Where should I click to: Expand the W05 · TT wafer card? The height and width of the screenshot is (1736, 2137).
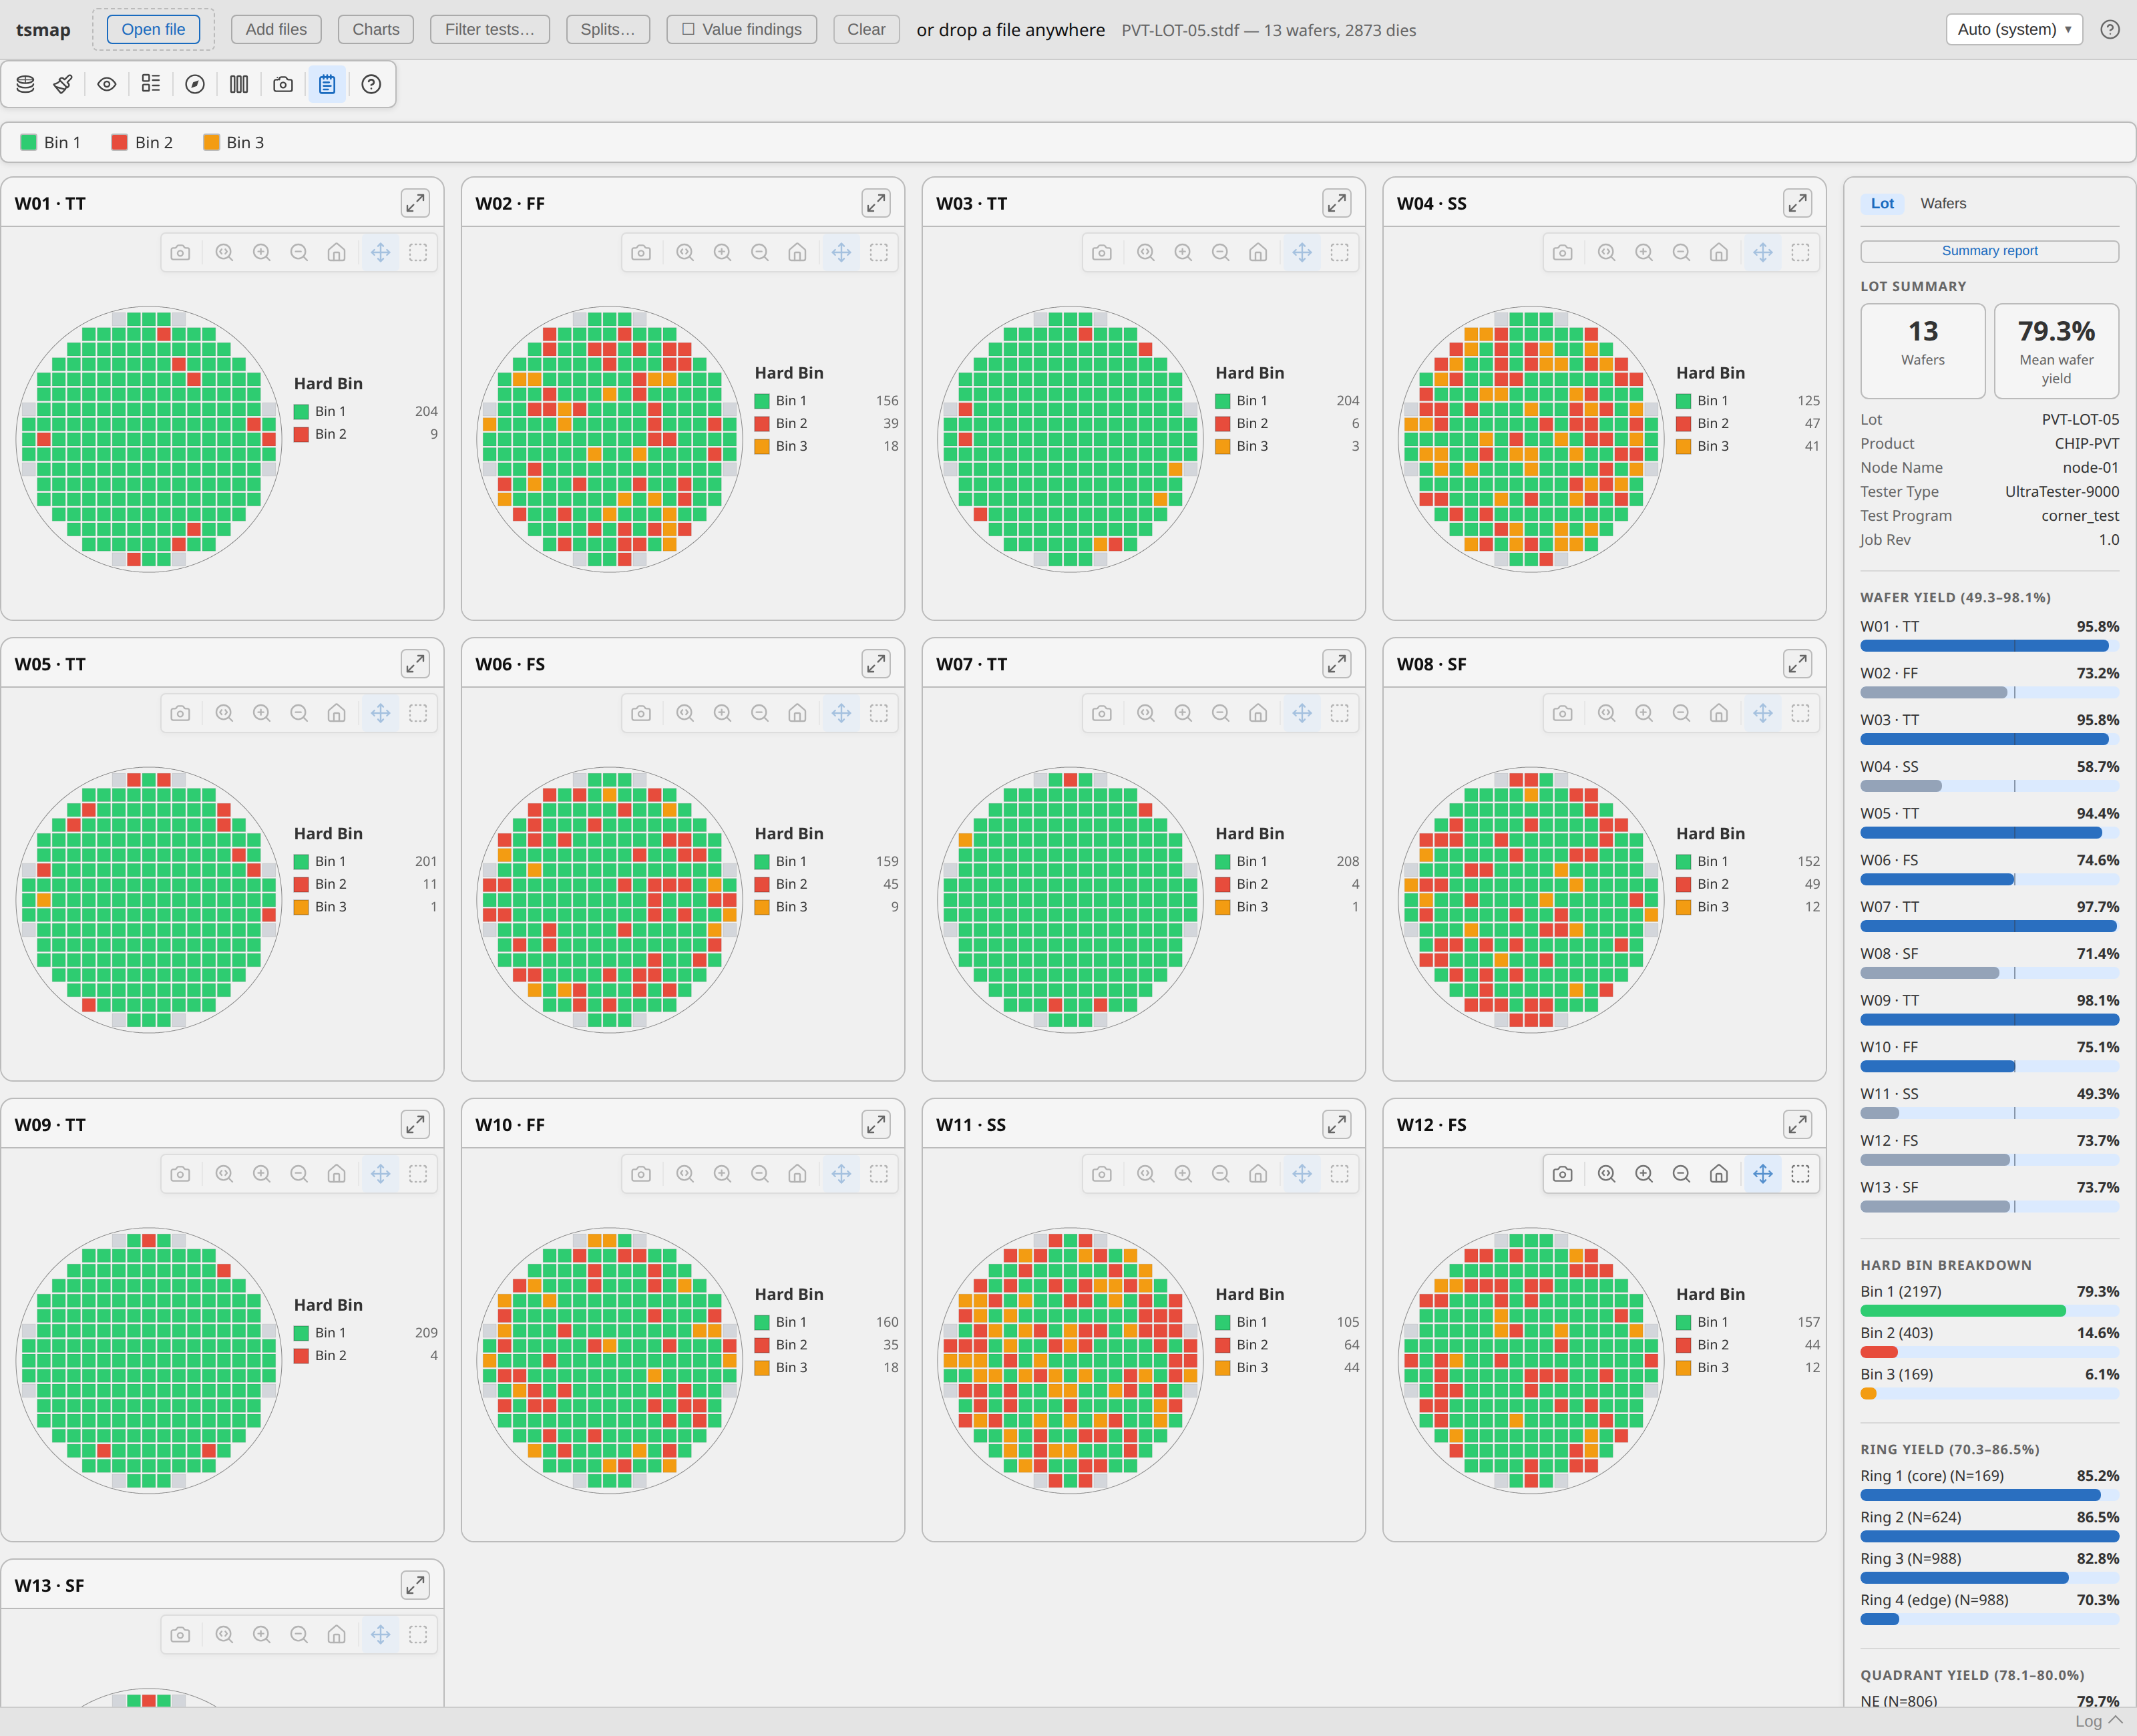[x=415, y=664]
